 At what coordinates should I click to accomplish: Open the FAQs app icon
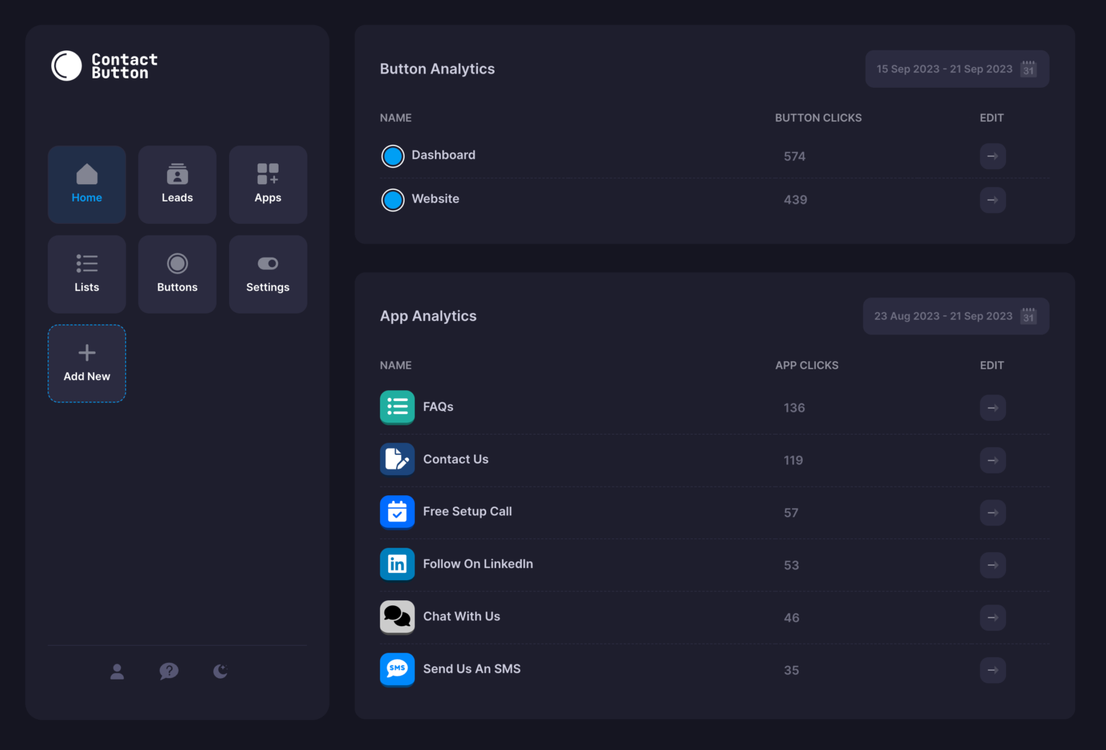pyautogui.click(x=397, y=407)
